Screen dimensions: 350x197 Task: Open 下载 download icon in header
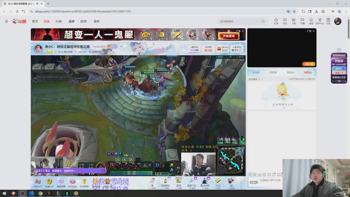coord(294,21)
